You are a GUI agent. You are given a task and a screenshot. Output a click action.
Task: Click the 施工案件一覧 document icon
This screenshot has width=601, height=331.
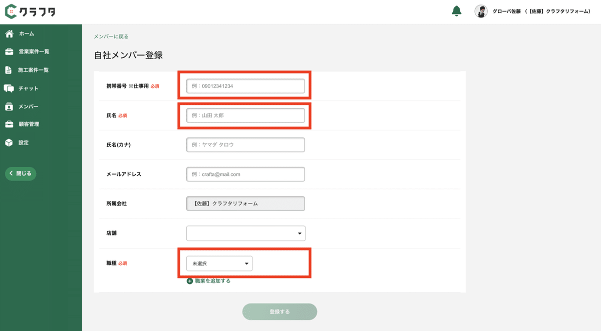coord(9,70)
